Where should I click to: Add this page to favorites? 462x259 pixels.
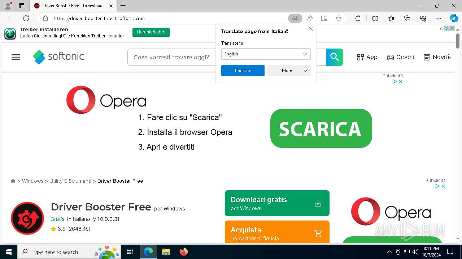[339, 18]
